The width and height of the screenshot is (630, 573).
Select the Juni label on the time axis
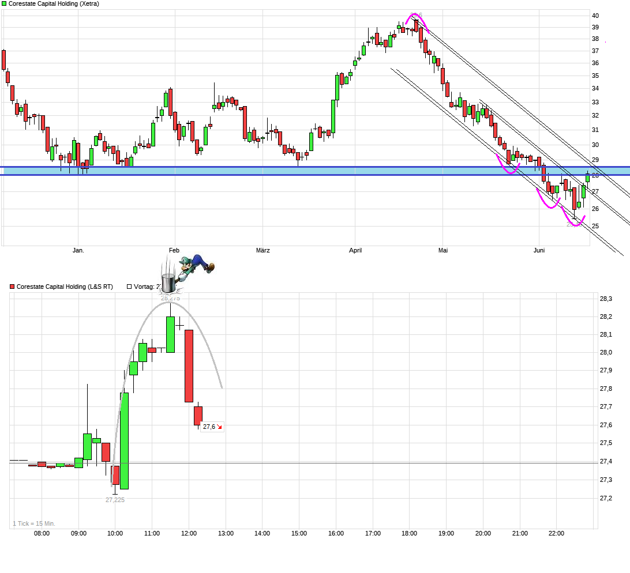(x=538, y=250)
